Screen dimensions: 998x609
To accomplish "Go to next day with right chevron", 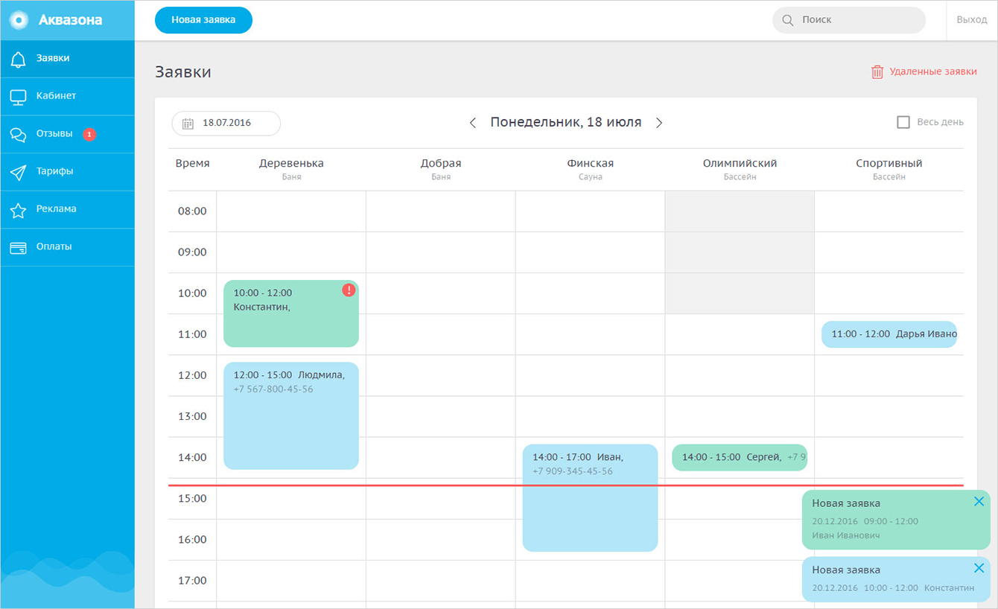I will [659, 123].
